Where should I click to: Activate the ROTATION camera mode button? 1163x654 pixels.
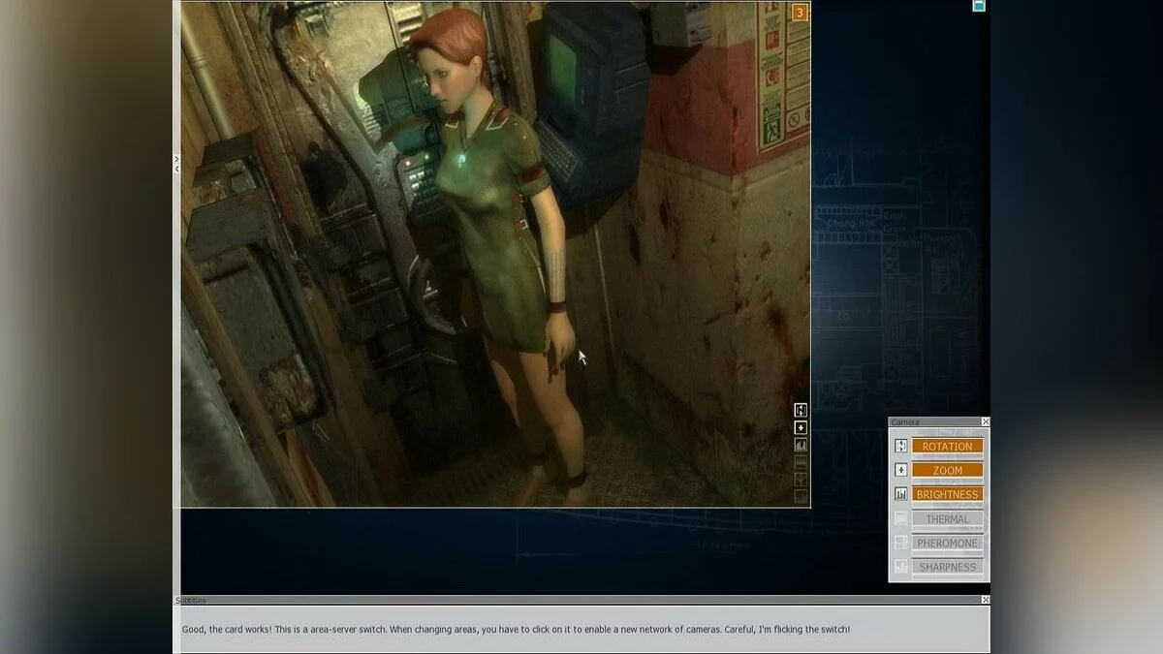tap(947, 446)
